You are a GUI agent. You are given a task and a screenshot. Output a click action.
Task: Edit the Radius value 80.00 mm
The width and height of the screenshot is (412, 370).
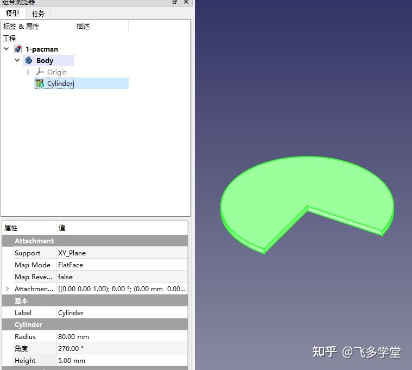[122, 337]
